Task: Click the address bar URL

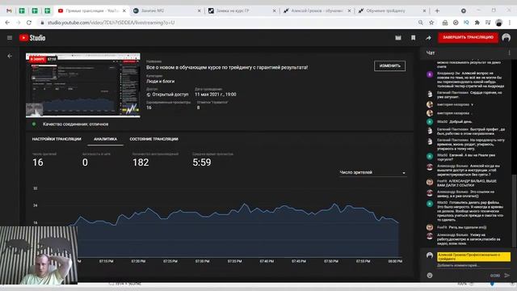Action: 111,23
